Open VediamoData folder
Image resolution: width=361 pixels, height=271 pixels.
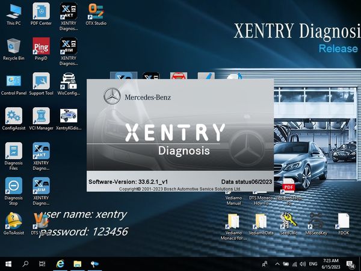coord(261,224)
